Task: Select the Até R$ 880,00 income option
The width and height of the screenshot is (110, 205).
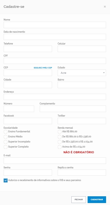Action: click(60, 132)
